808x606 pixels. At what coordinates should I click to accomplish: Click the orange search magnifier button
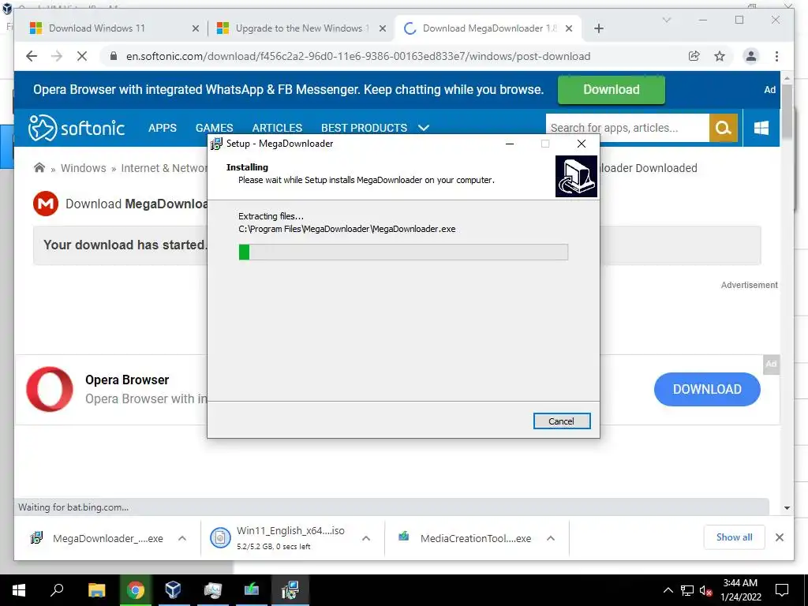pos(723,128)
